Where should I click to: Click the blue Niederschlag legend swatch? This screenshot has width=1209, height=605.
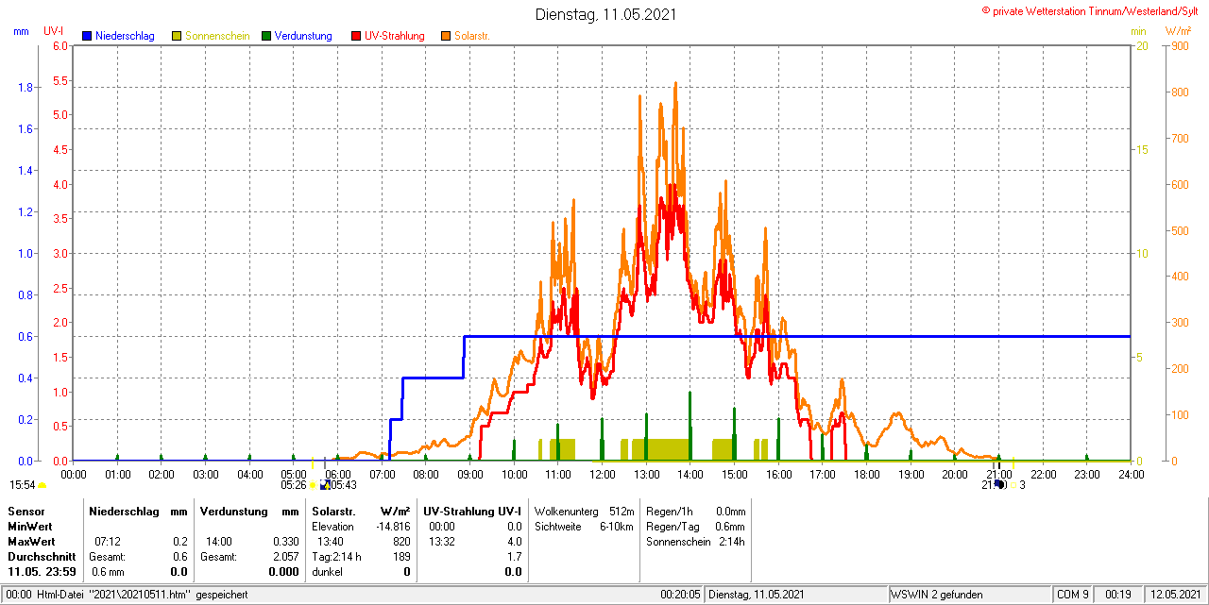(87, 36)
